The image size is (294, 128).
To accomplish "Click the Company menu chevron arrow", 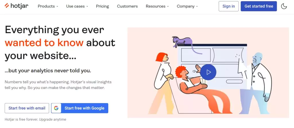I will (197, 6).
